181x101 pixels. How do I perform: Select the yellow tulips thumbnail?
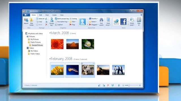[x=57, y=70]
